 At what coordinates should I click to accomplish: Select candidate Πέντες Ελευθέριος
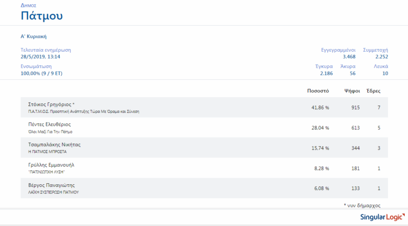pyautogui.click(x=49, y=124)
